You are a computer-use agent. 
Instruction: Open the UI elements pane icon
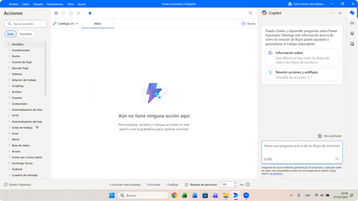pos(352,33)
